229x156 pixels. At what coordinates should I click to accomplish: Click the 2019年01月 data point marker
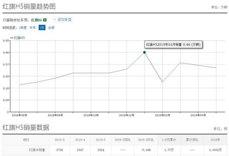[x=145, y=52]
